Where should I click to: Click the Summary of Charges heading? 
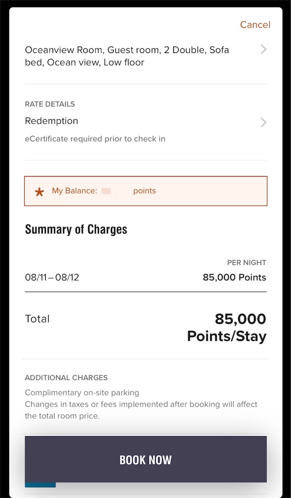76,230
